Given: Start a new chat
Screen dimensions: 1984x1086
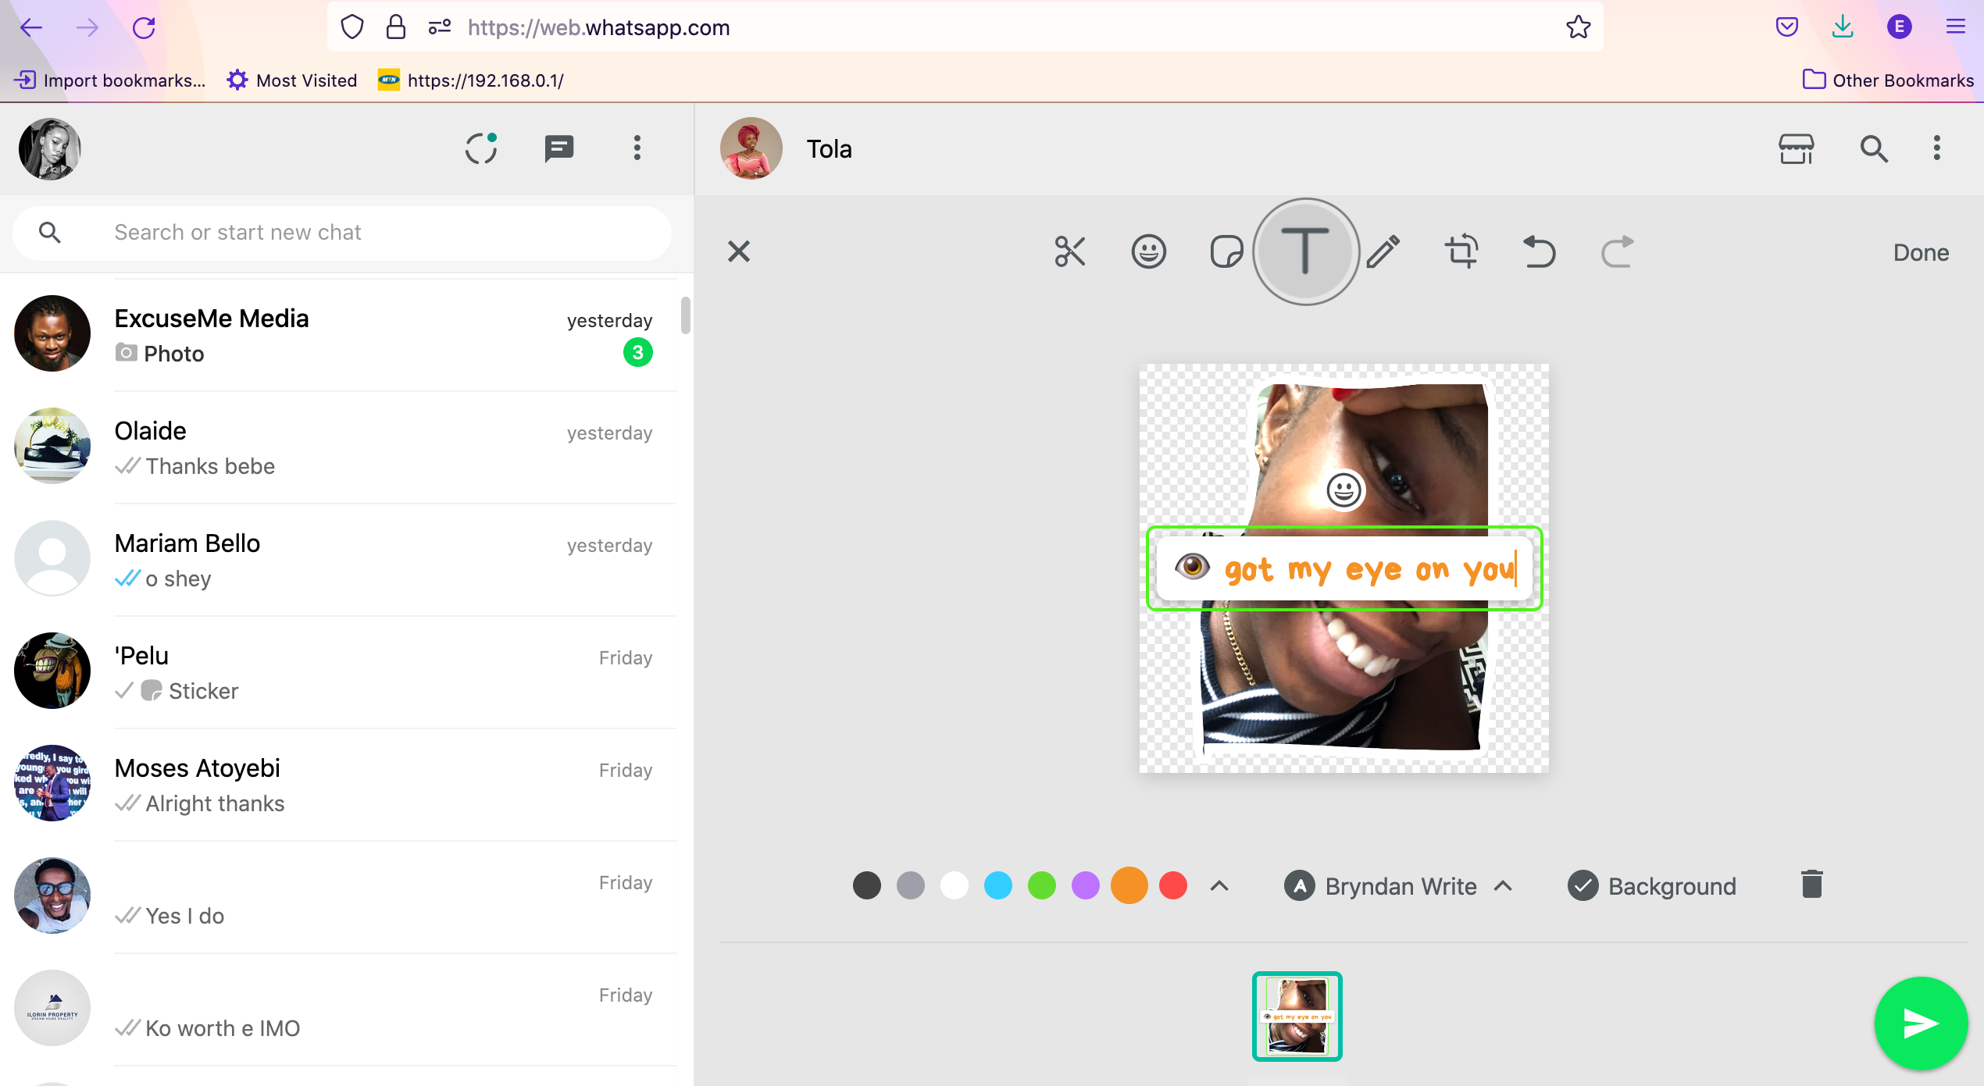Looking at the screenshot, I should (558, 148).
